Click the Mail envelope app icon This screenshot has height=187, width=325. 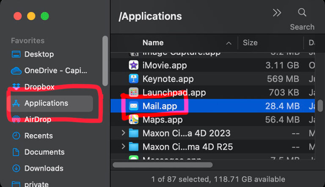(133, 106)
